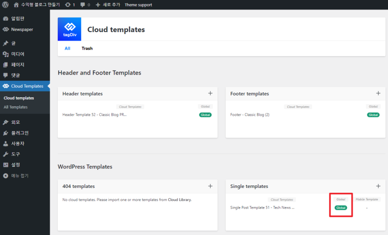Click the Global column label in Single templates
The width and height of the screenshot is (388, 235).
pos(341,199)
